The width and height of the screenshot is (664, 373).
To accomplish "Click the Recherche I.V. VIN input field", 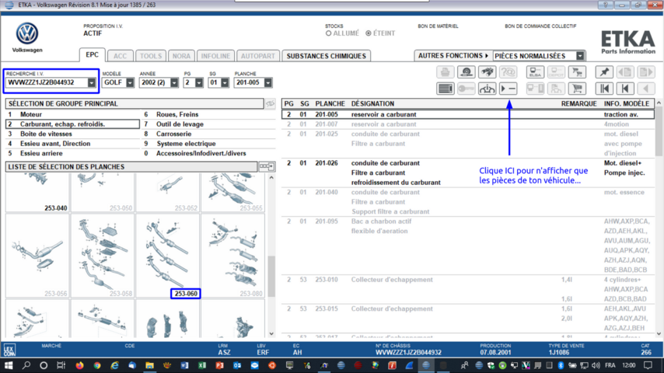I will pos(47,82).
